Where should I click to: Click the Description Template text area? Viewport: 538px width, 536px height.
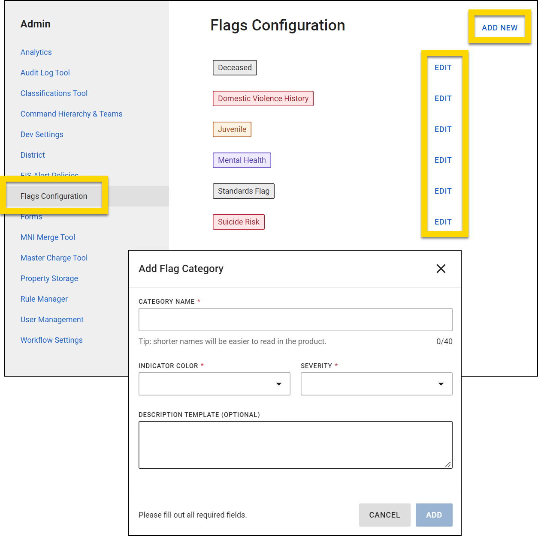click(295, 444)
